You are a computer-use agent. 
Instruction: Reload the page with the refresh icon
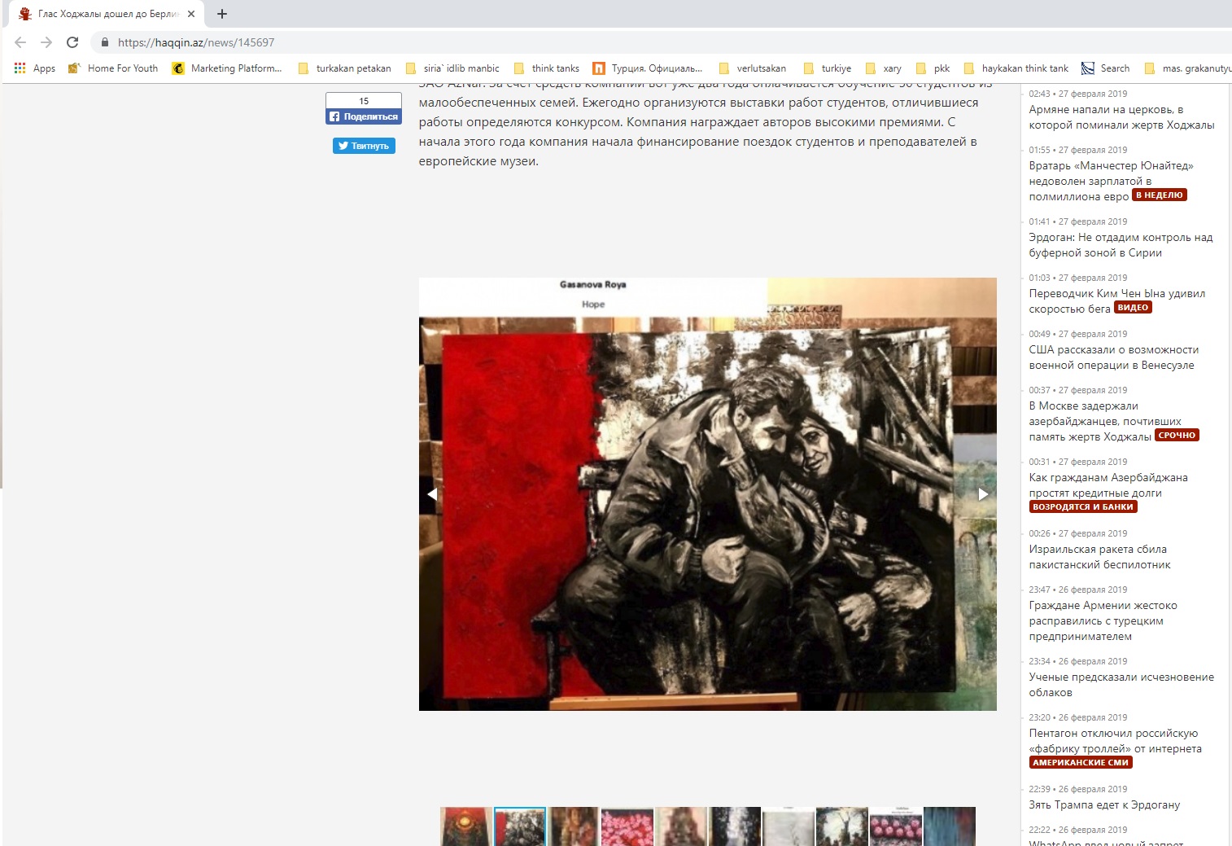pos(72,42)
